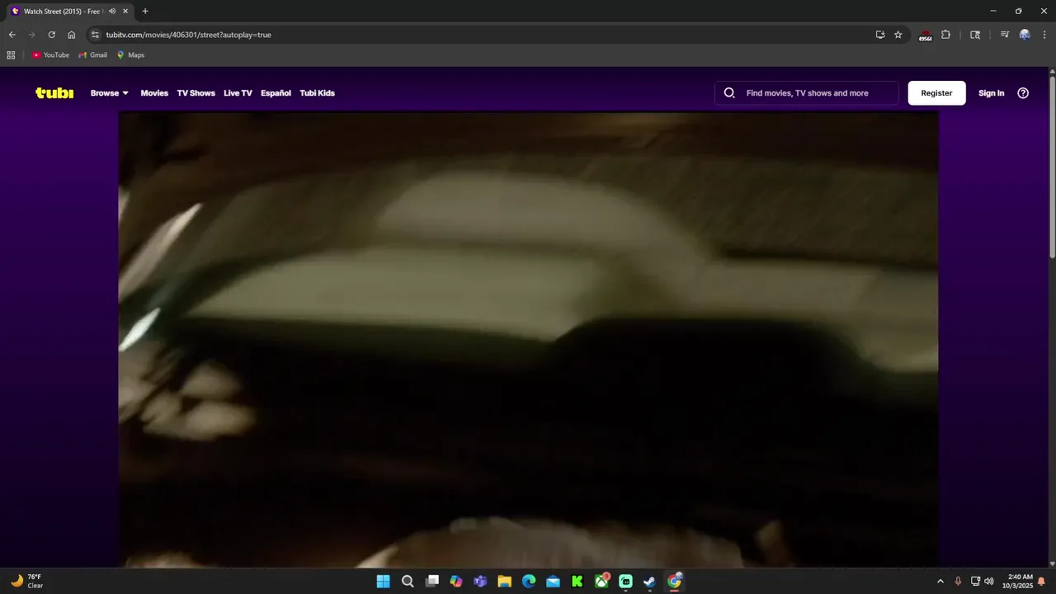Open the notifications bell icon
This screenshot has width=1056, height=594.
click(1041, 582)
